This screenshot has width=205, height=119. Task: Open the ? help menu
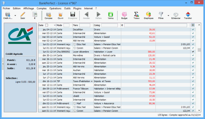coord(96,8)
